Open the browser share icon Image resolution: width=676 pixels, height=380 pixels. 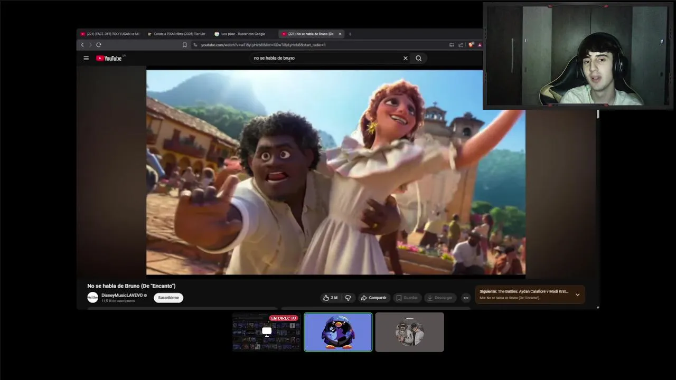coord(461,45)
